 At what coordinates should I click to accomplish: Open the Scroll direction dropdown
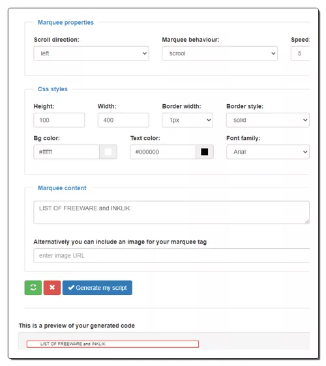(x=91, y=53)
